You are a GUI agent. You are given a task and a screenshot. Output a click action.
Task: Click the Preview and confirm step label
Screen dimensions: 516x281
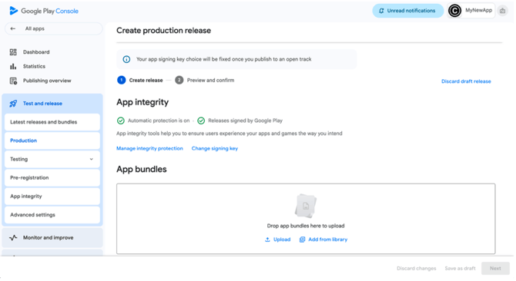pos(210,81)
